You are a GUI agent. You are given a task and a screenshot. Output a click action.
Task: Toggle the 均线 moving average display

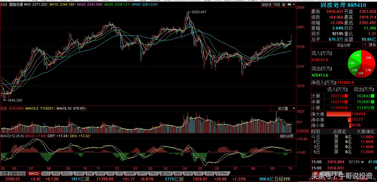coord(277,4)
